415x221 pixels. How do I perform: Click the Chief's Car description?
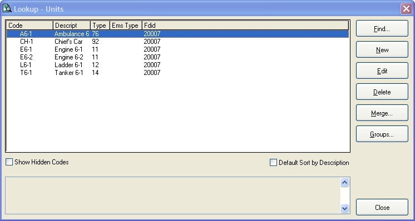coord(68,42)
